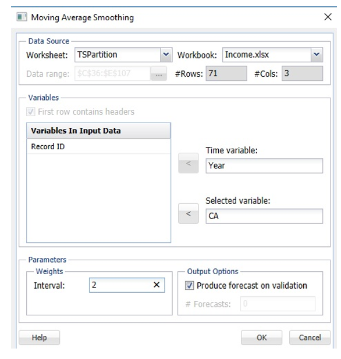This screenshot has height=359, width=341.
Task: Select Record ID in variables list
Action: click(98, 146)
